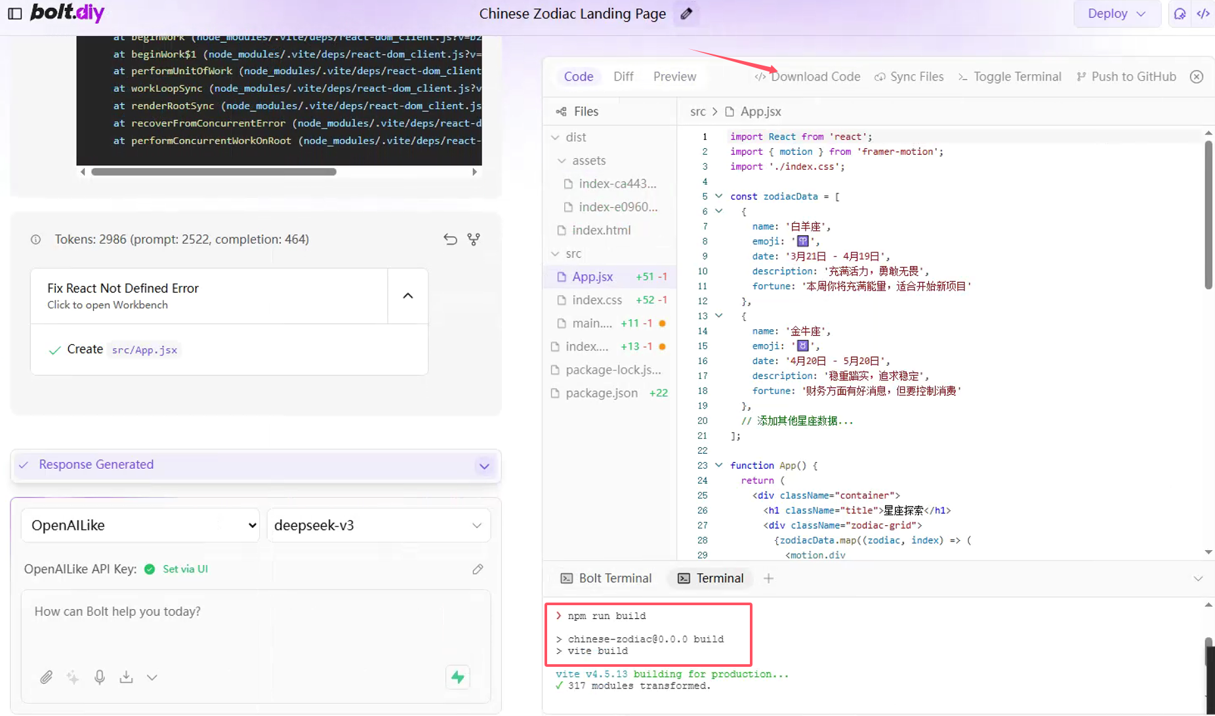This screenshot has width=1215, height=716.
Task: Edit the project title with pencil icon
Action: click(x=686, y=14)
